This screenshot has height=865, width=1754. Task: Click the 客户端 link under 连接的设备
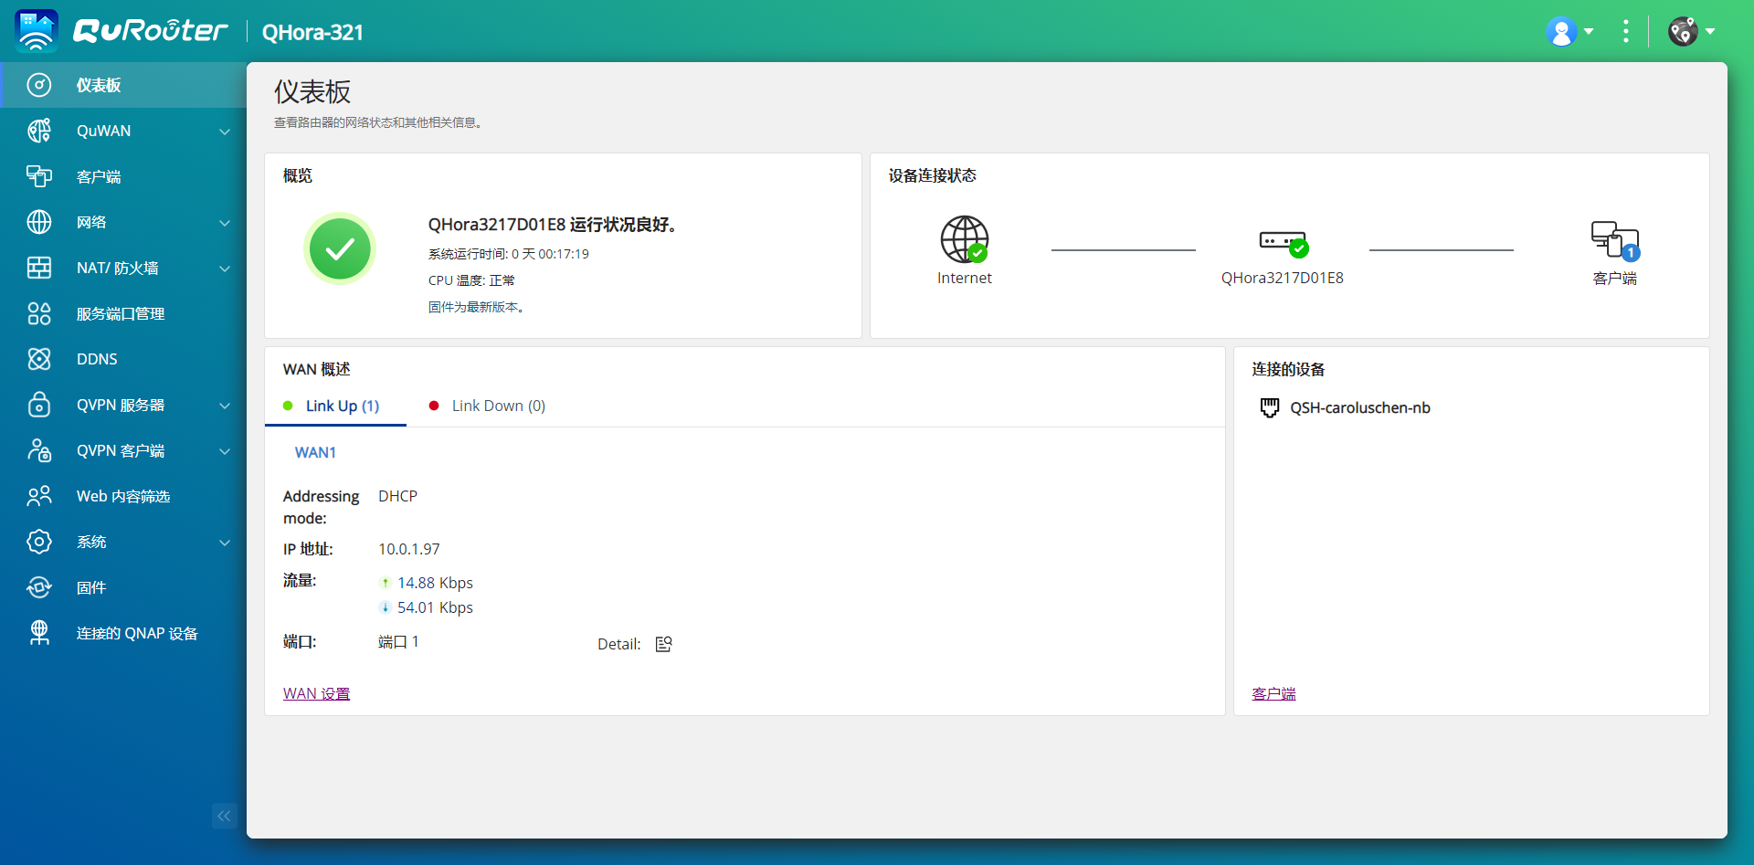click(1273, 692)
